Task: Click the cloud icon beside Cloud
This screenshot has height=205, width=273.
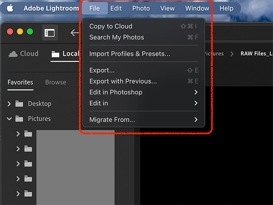Action: 13,54
